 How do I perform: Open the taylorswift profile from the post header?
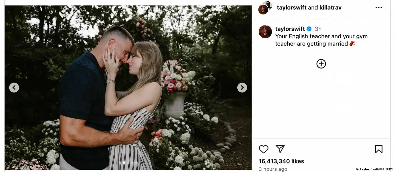[292, 7]
